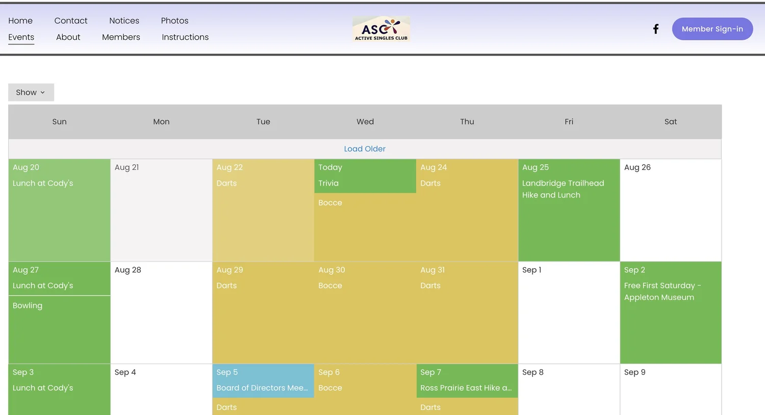Open the Instructions page
Viewport: 765px width, 415px height.
(x=185, y=37)
